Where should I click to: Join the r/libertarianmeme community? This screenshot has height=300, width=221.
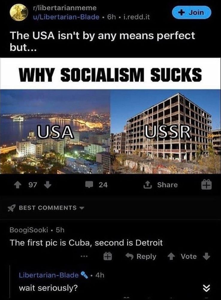(x=192, y=12)
